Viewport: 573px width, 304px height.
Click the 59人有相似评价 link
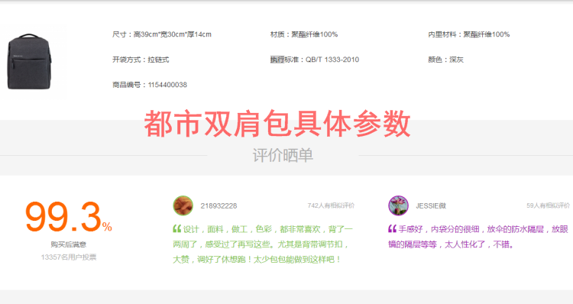click(x=548, y=205)
